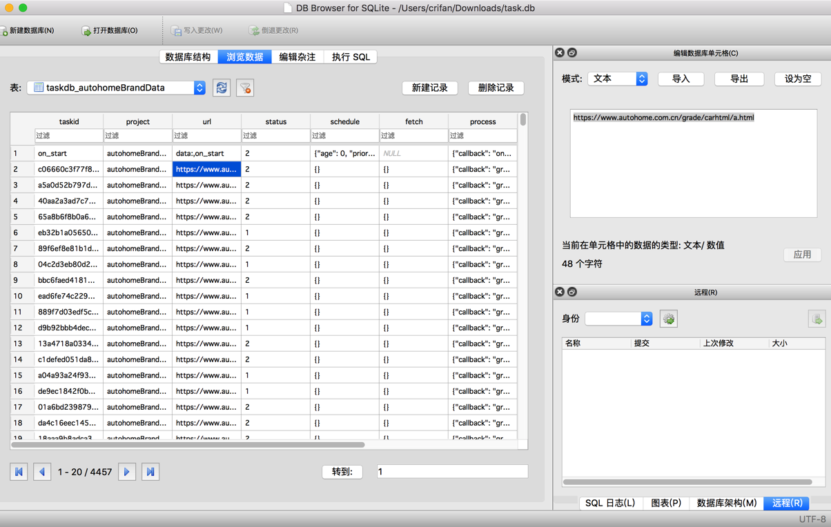Viewport: 831px width, 527px height.
Task: Click the taskid filter field
Action: (69, 136)
